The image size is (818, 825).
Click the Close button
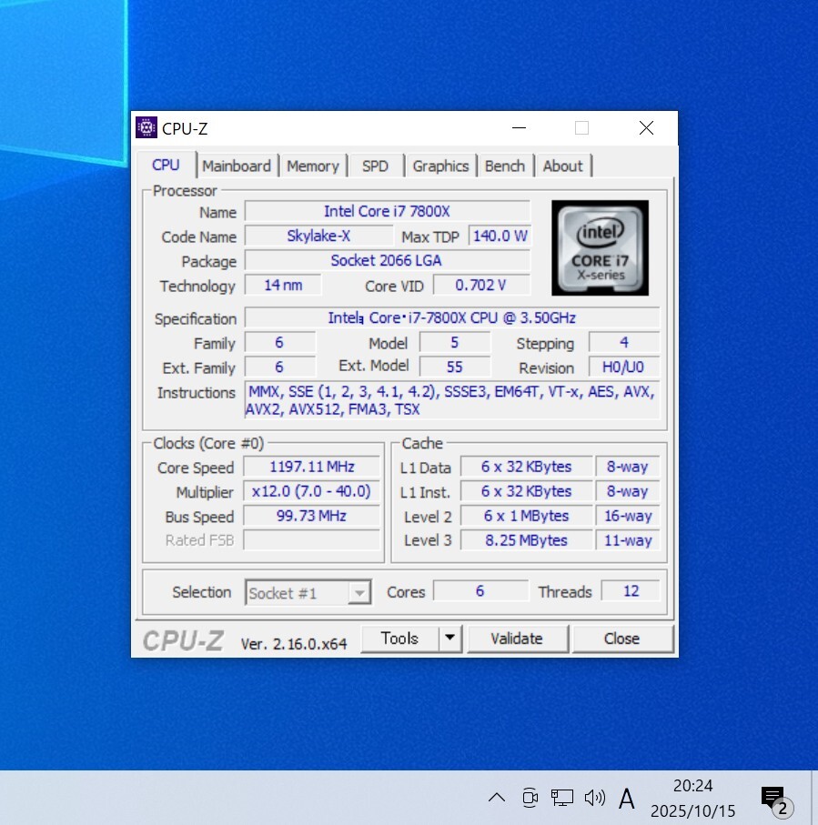point(621,639)
